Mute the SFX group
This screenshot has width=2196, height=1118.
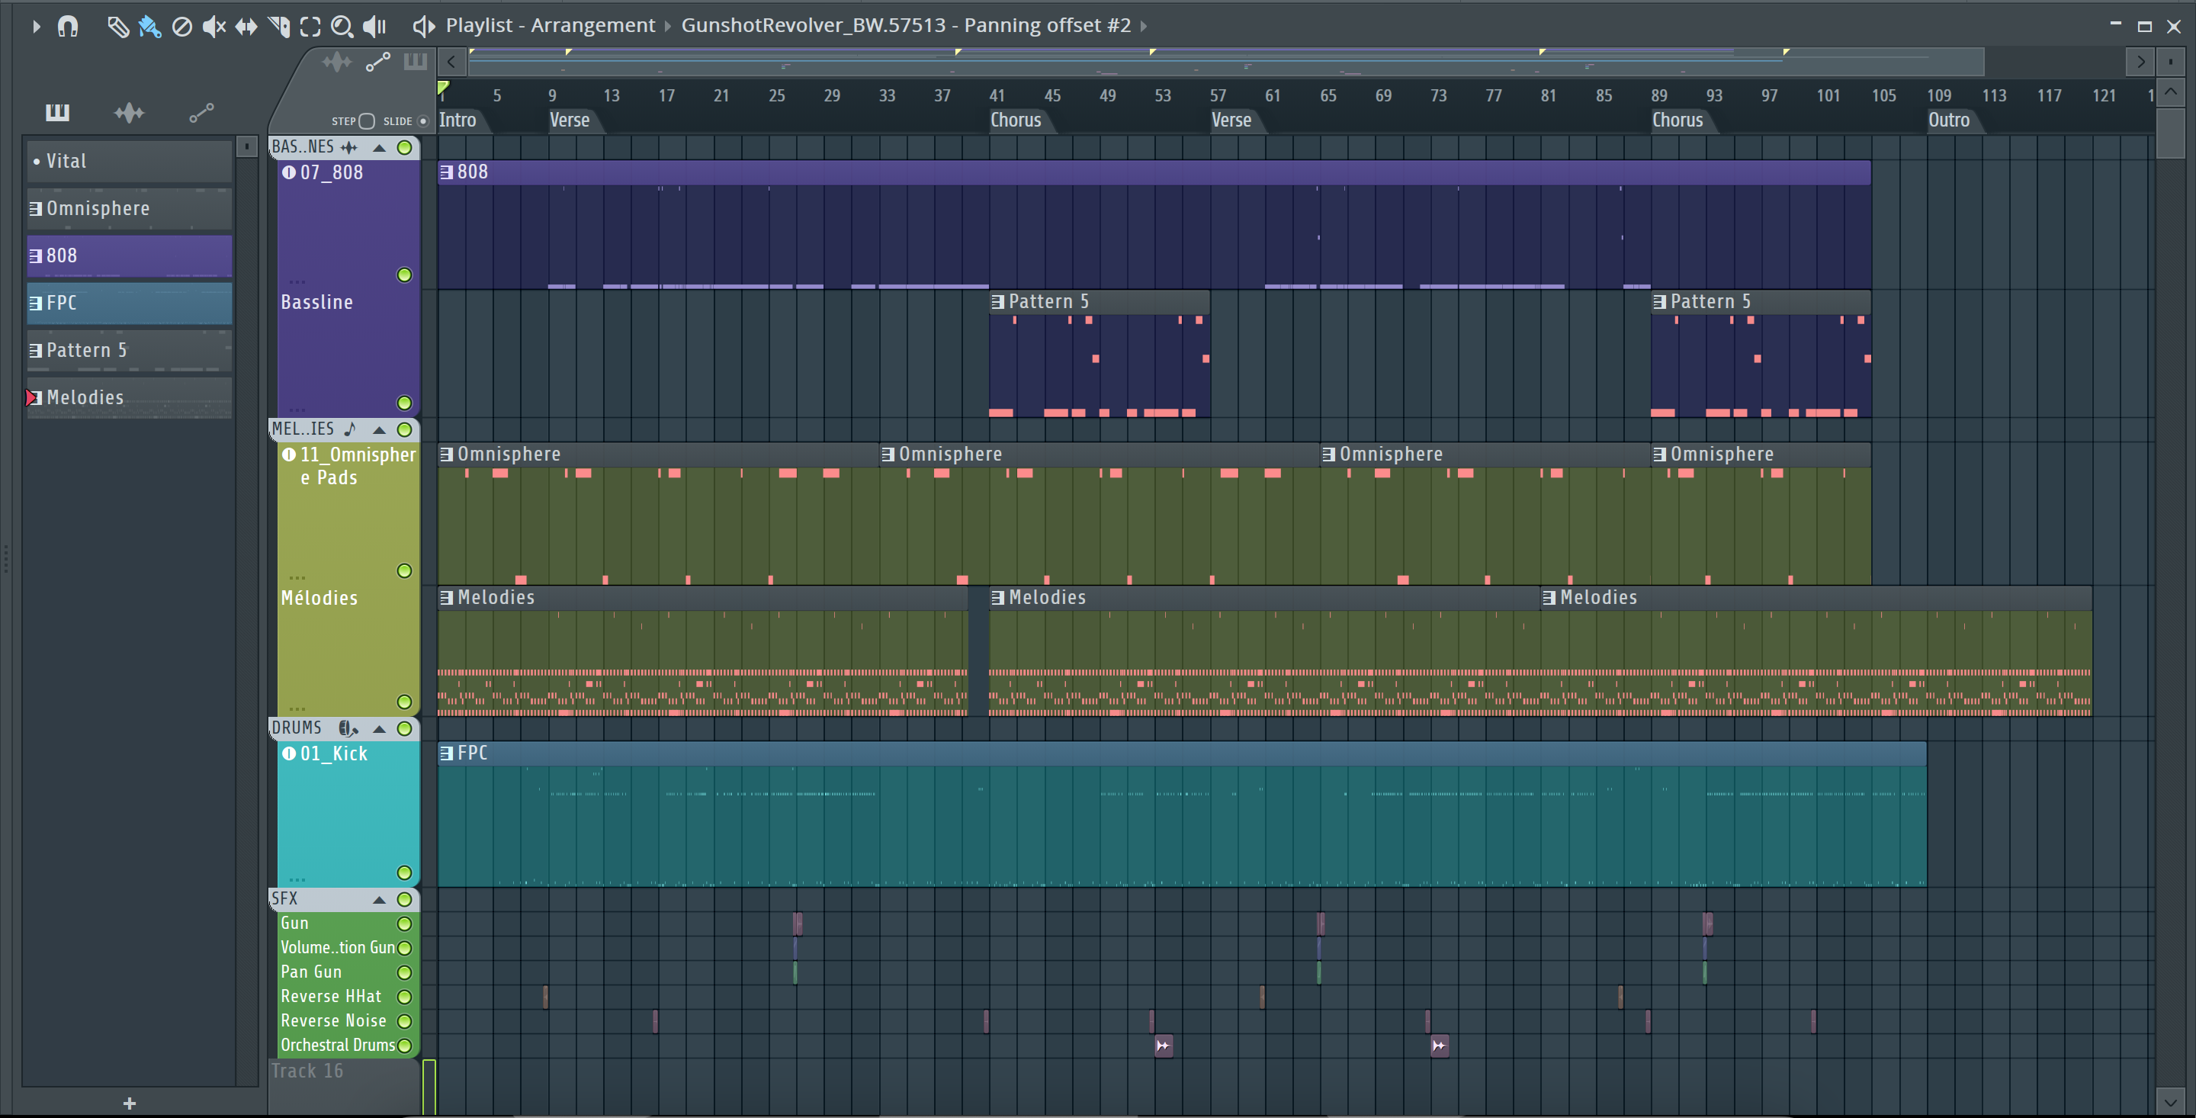(x=405, y=900)
